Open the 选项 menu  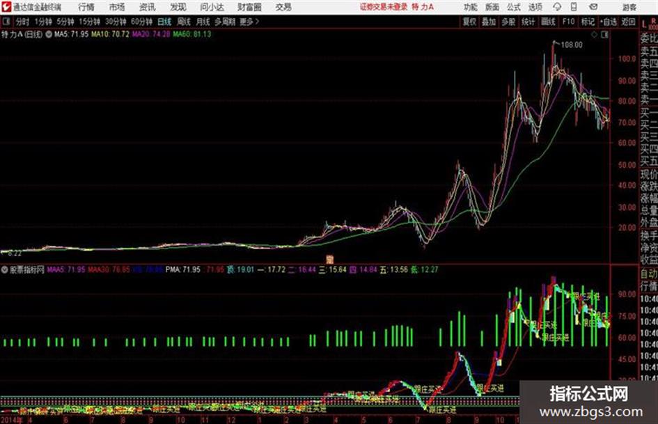[x=535, y=7]
